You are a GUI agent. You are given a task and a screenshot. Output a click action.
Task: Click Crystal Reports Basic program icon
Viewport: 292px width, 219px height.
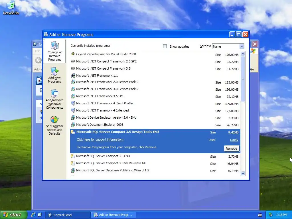(73, 54)
